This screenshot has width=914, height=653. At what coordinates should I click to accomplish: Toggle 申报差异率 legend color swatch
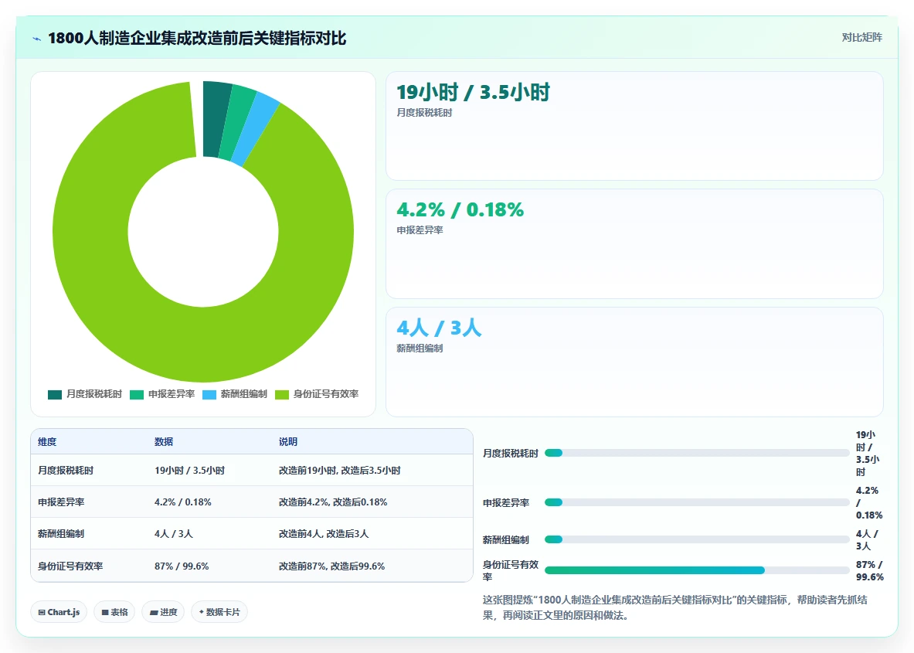click(x=137, y=395)
